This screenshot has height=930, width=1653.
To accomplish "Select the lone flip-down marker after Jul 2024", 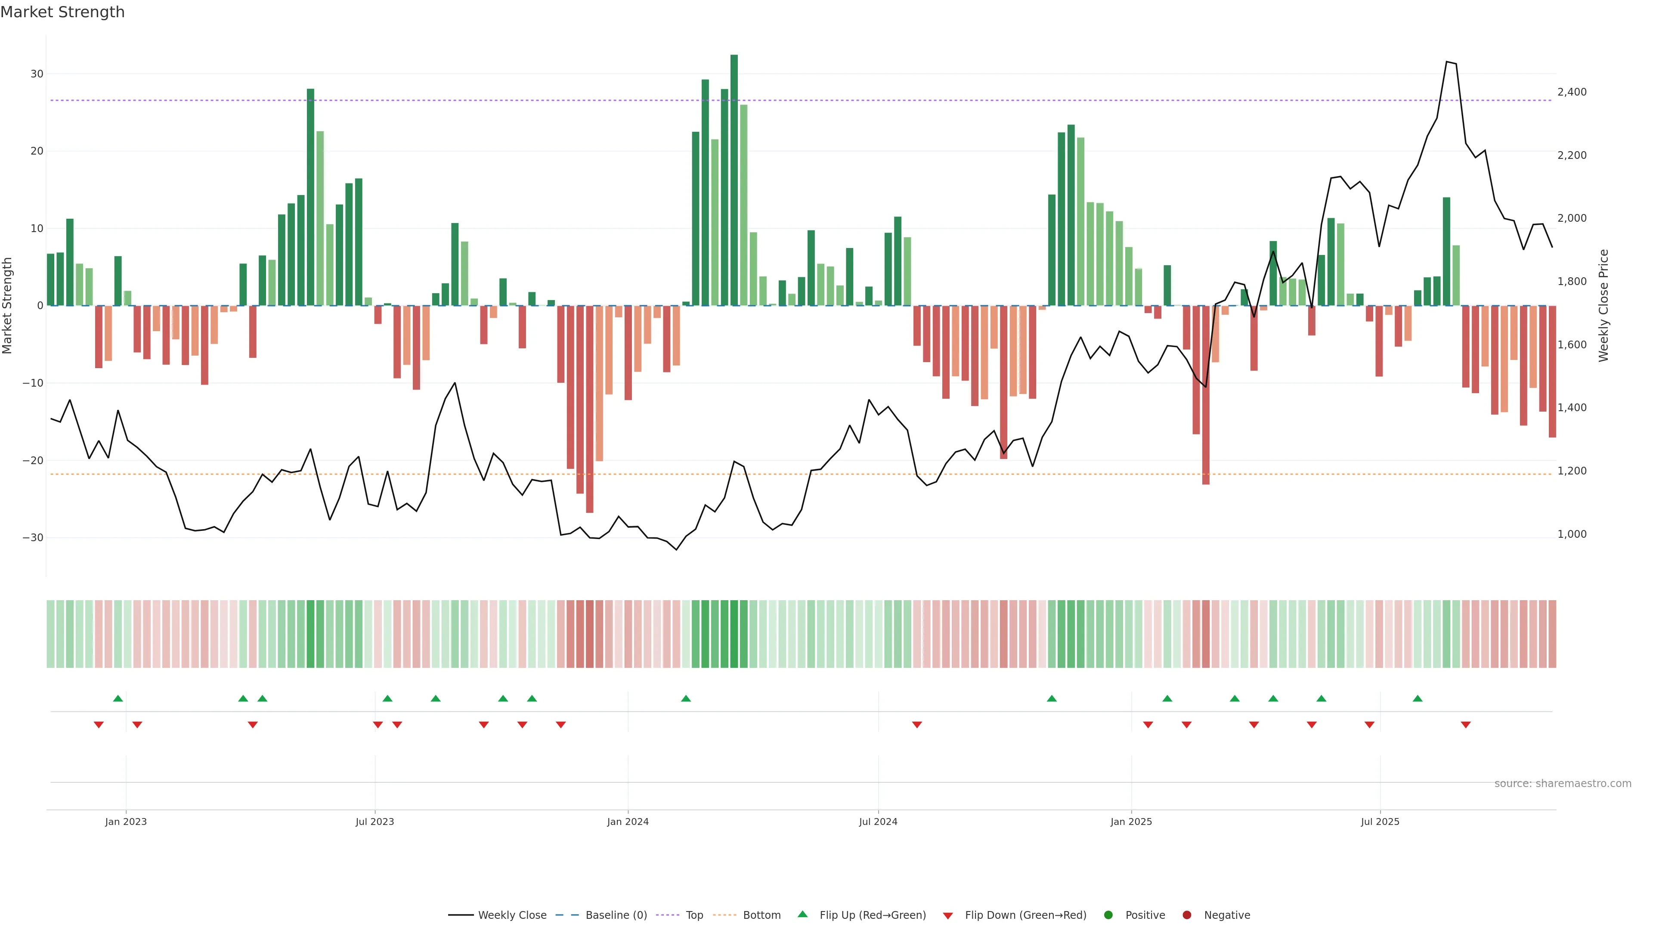I will 916,725.
